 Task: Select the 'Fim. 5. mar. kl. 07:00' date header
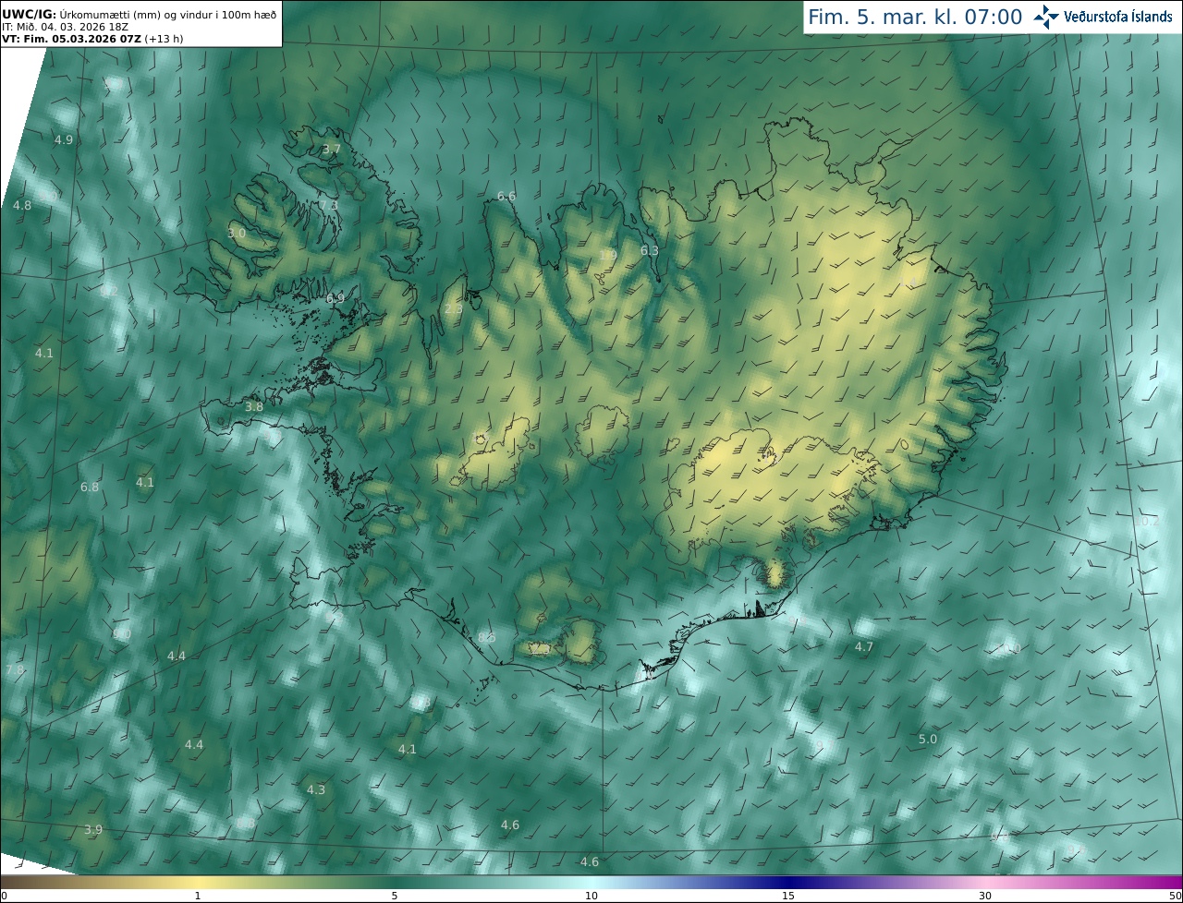pyautogui.click(x=915, y=17)
